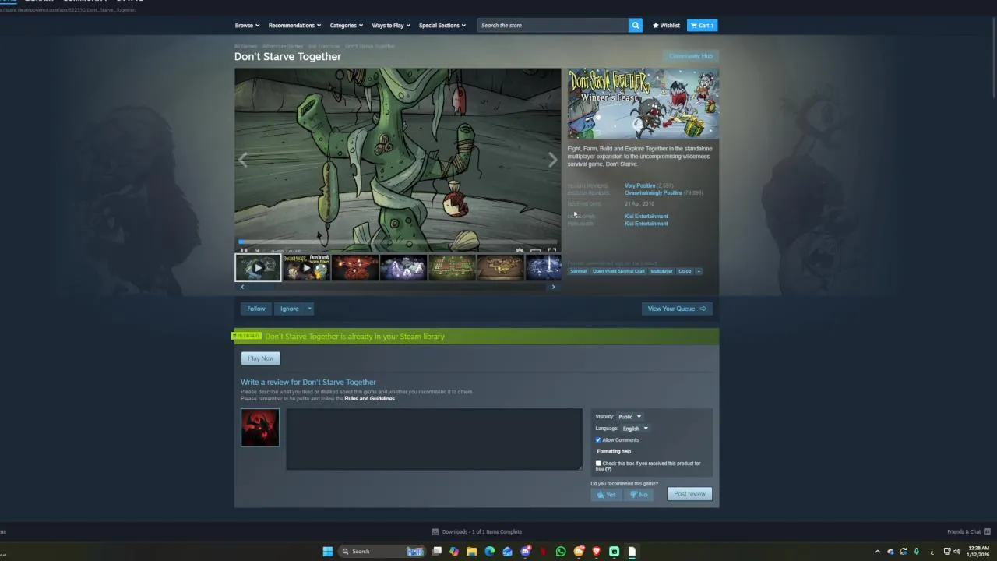
Task: Open the video settings gear icon
Action: 520,251
